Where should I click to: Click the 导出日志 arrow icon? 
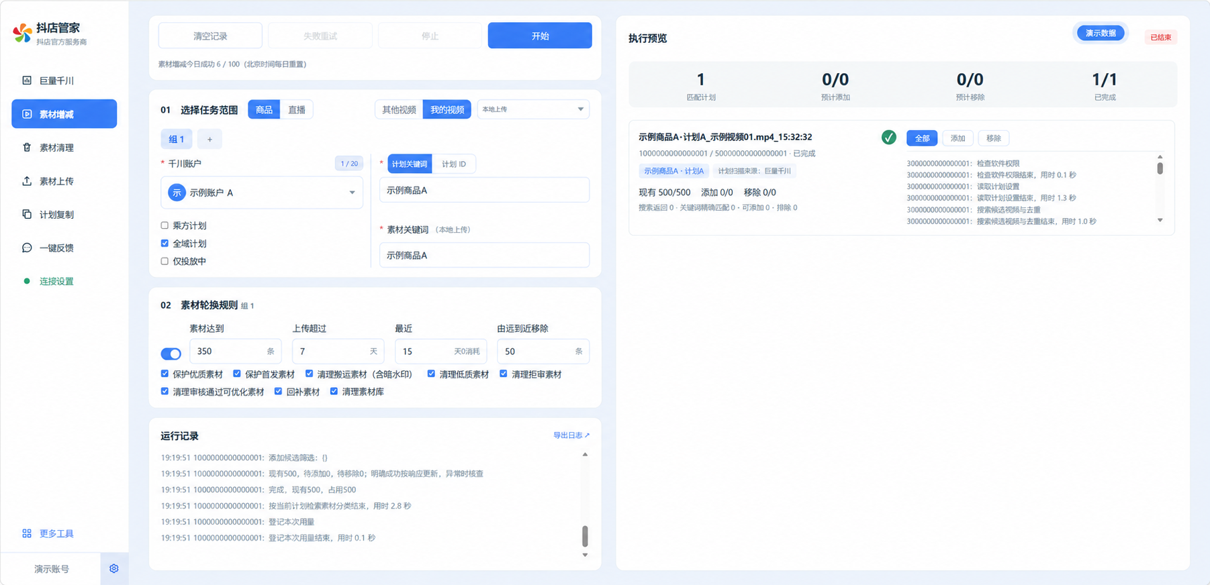pos(588,435)
